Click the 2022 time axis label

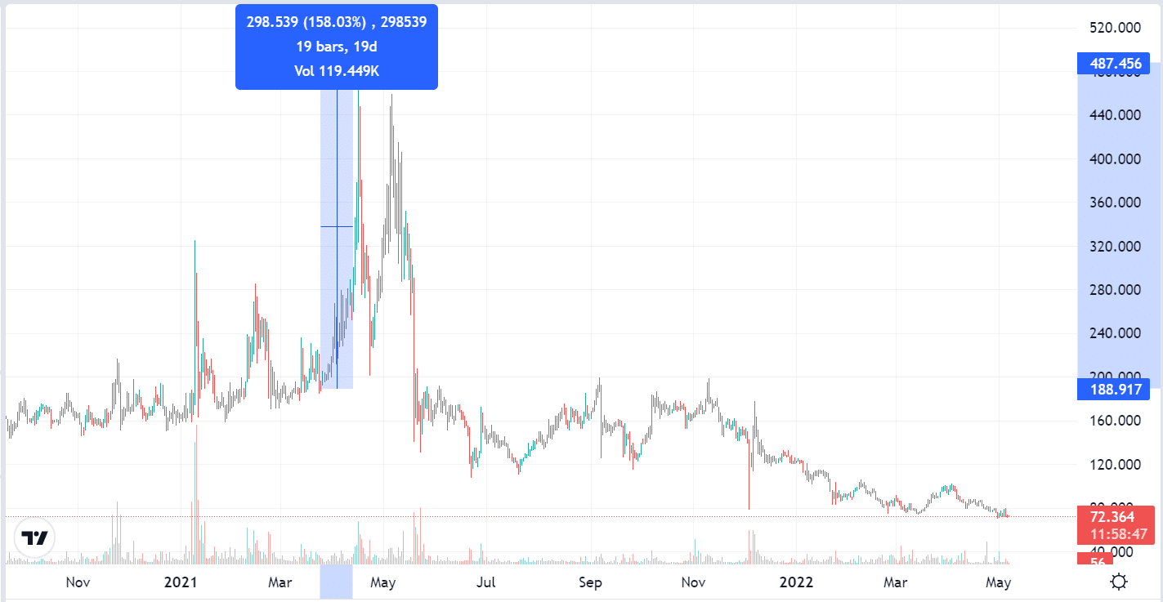click(796, 582)
